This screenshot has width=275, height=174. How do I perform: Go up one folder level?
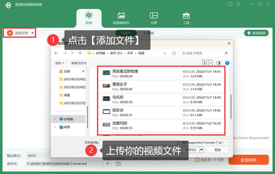click(x=80, y=53)
